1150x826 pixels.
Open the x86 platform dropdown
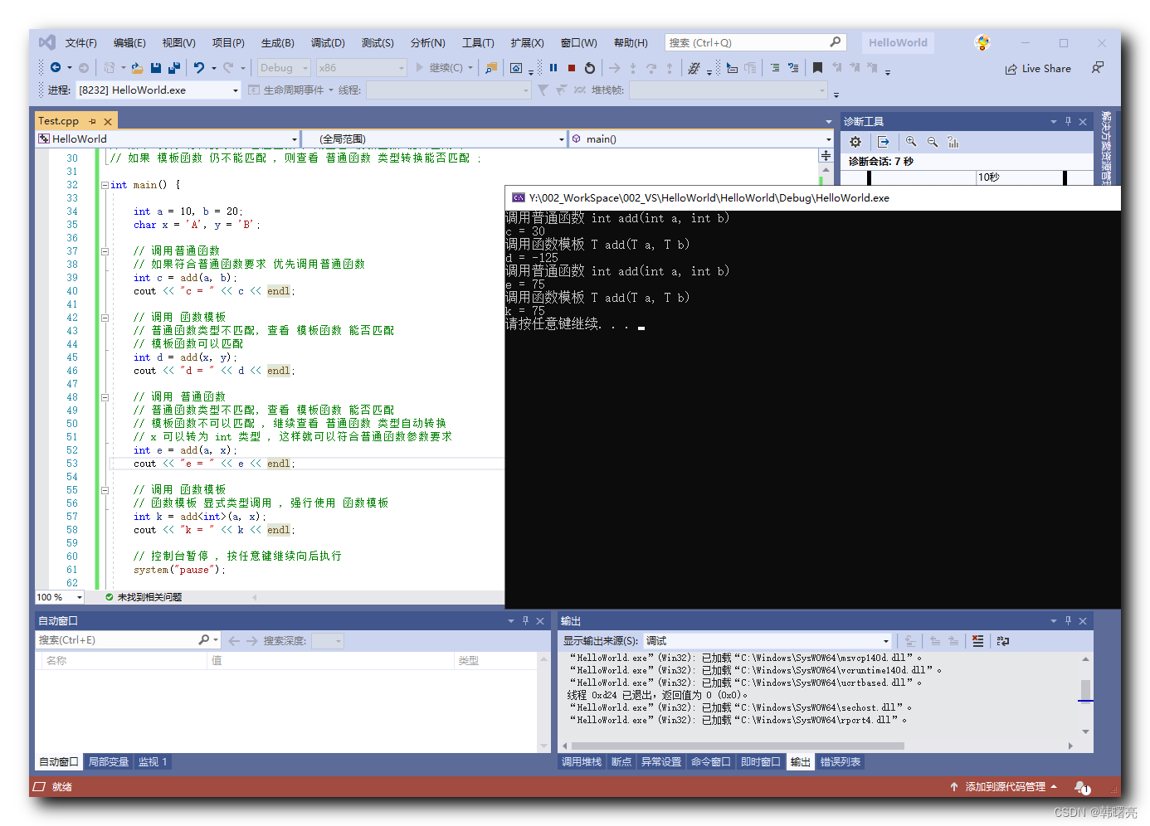pos(361,68)
